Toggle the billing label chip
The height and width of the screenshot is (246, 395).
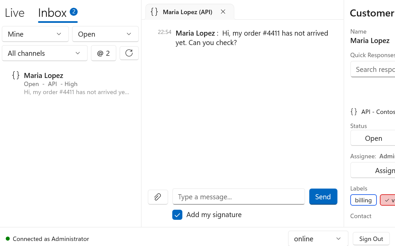[363, 200]
